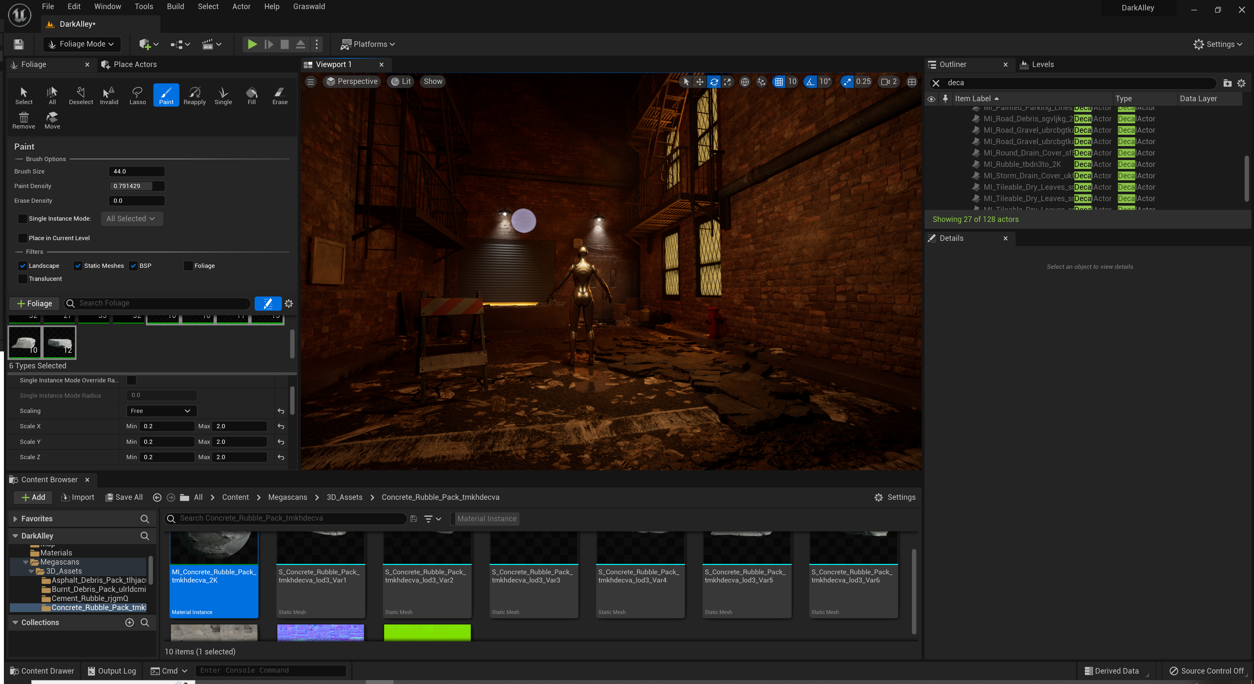Reset Scale X to default arrow
1254x684 pixels.
point(281,426)
